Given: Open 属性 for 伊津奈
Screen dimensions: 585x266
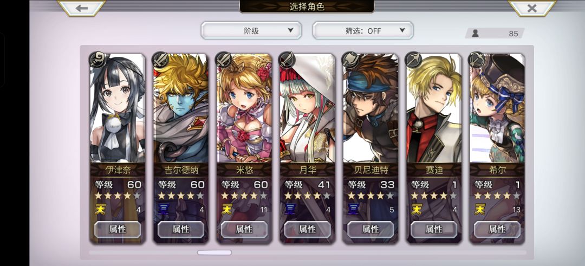Looking at the screenshot, I should tap(118, 230).
